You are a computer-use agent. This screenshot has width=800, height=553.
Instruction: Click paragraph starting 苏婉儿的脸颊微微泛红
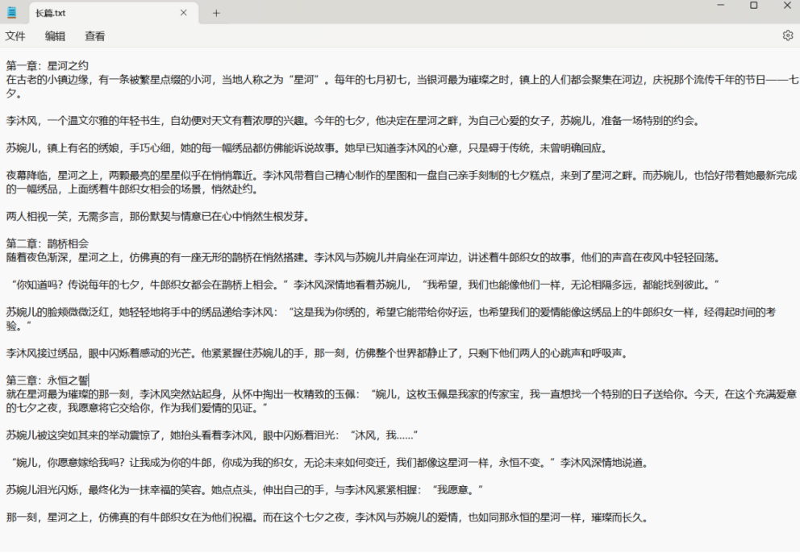coord(391,319)
